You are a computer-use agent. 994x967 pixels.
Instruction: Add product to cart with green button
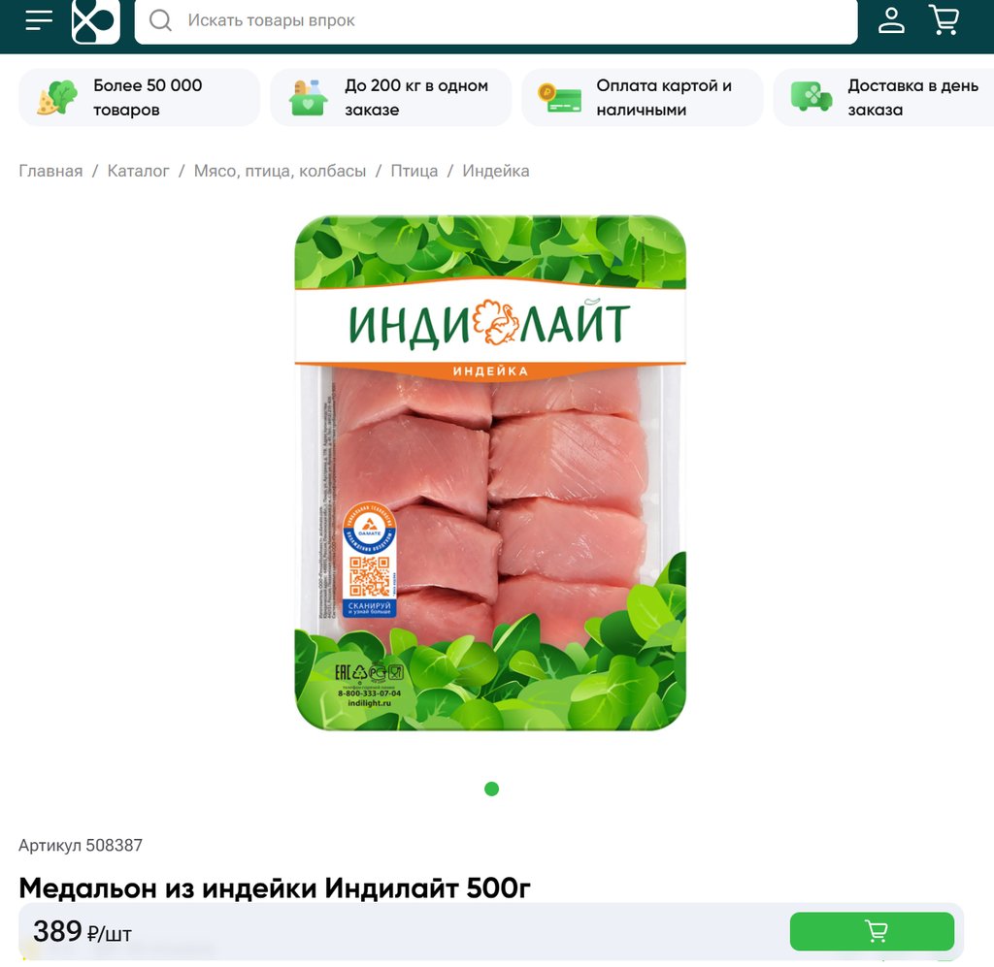click(872, 931)
